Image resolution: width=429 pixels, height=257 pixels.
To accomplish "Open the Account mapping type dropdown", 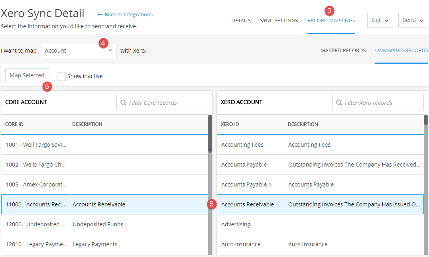I will click(x=79, y=51).
